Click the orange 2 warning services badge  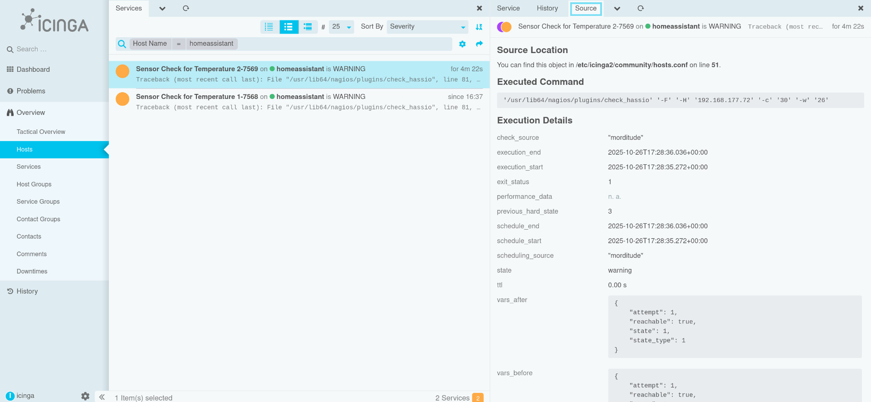point(478,397)
